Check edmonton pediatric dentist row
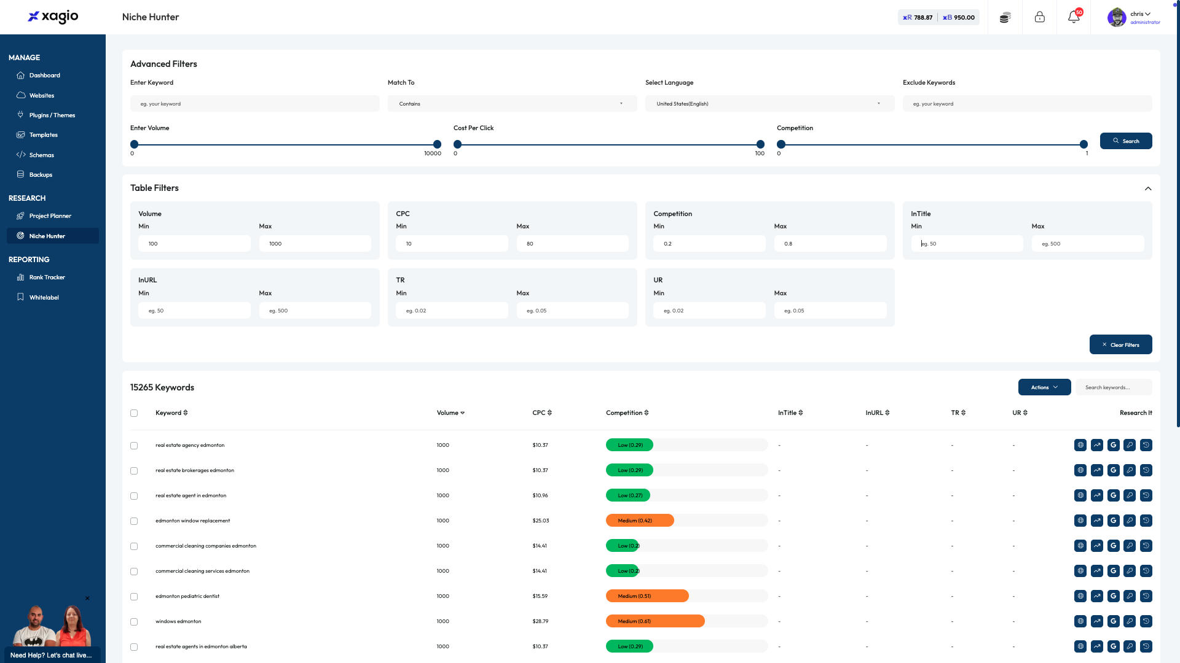The width and height of the screenshot is (1180, 663). point(134,597)
